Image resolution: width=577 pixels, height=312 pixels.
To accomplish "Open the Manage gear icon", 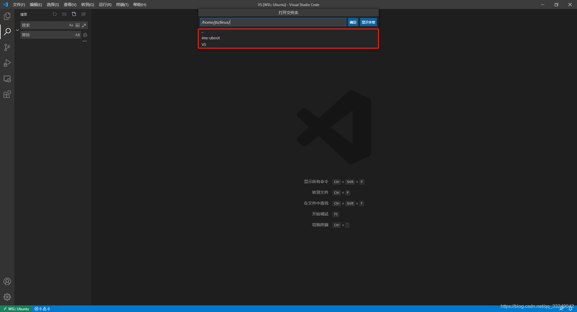I will pyautogui.click(x=7, y=297).
